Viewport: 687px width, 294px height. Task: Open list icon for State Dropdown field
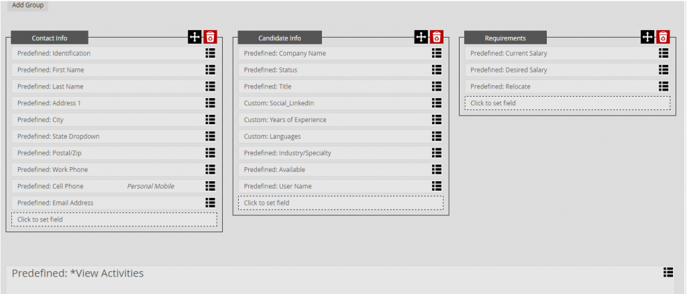click(x=210, y=136)
